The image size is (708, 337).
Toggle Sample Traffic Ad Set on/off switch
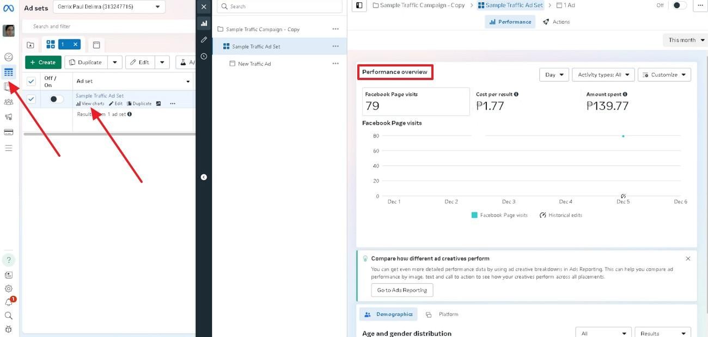pyautogui.click(x=56, y=99)
